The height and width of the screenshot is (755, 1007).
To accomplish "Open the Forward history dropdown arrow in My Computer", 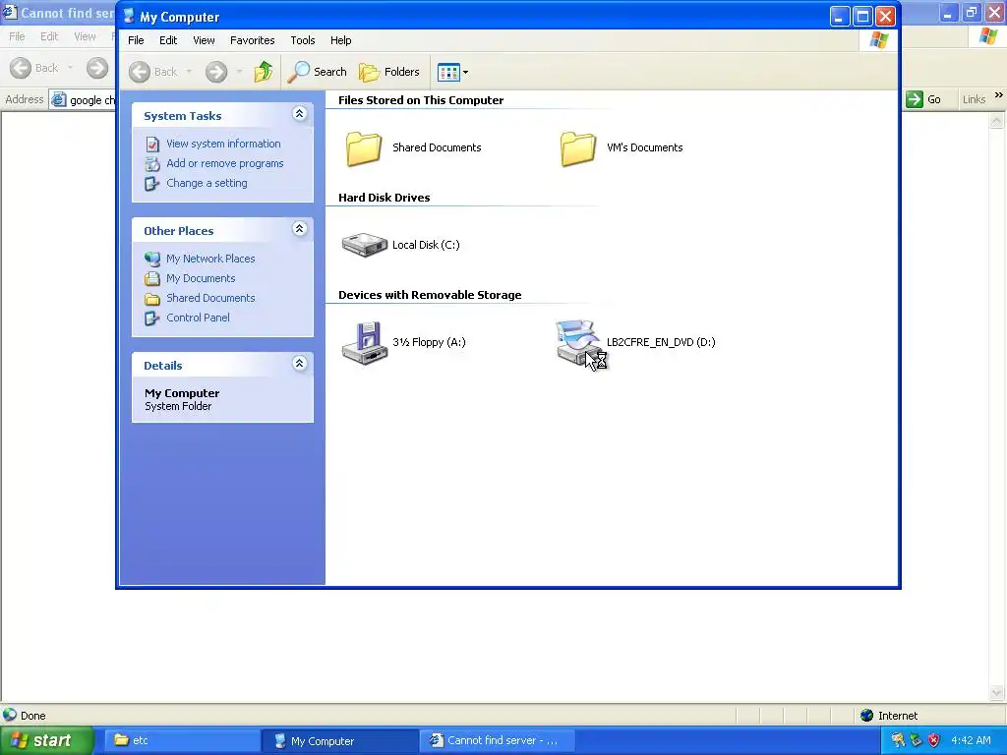I will pyautogui.click(x=239, y=71).
